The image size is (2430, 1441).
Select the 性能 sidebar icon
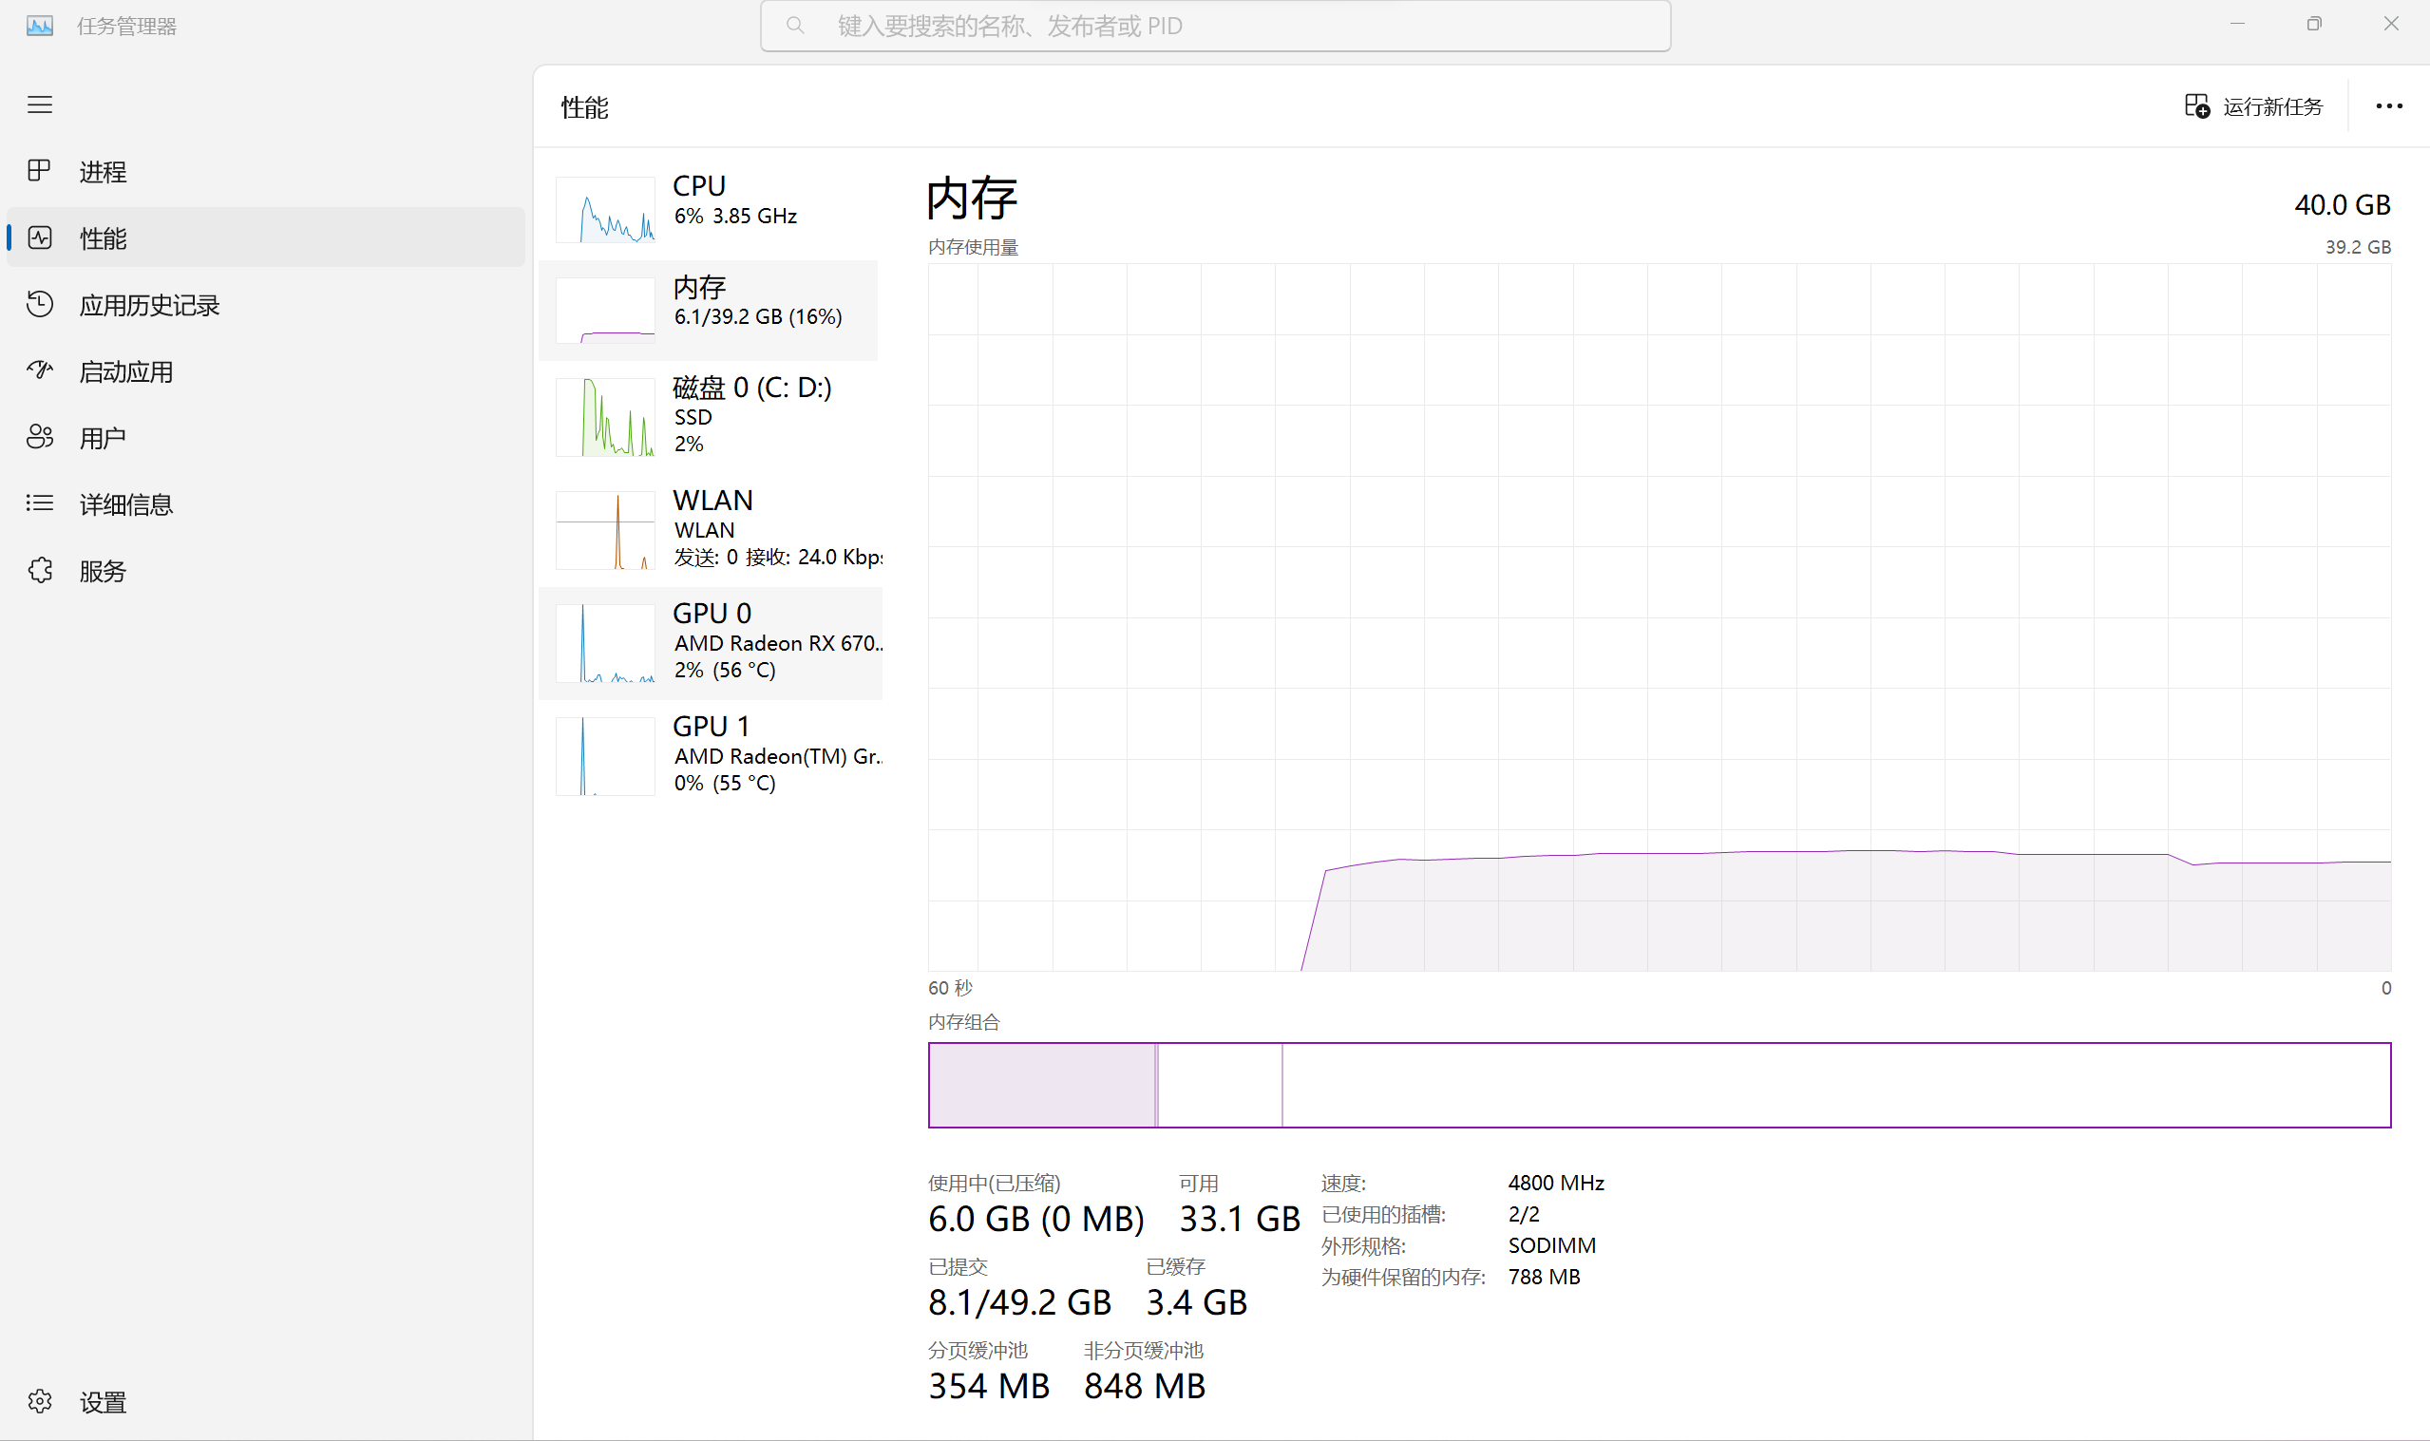pyautogui.click(x=40, y=237)
